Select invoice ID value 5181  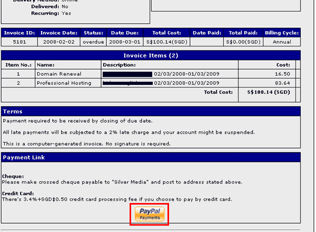tap(19, 42)
